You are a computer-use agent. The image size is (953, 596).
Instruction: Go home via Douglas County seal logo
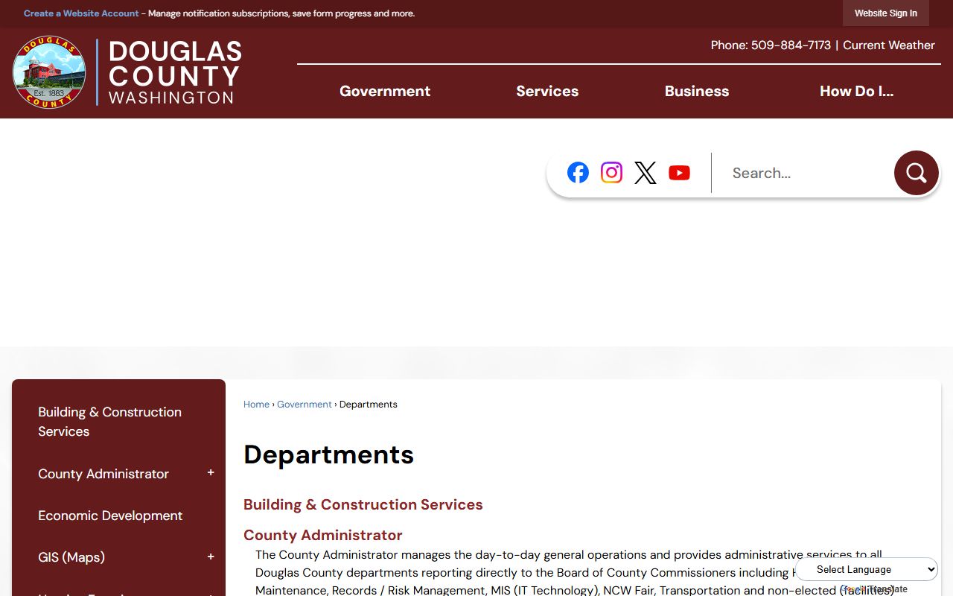click(x=49, y=72)
